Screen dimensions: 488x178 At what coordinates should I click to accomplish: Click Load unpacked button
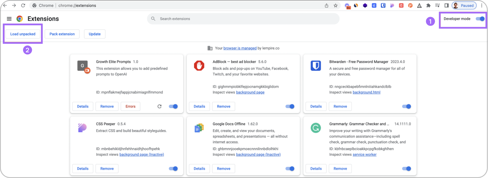(x=23, y=34)
